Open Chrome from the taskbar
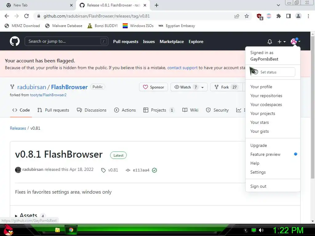This screenshot has height=236, width=315. pyautogui.click(x=71, y=230)
